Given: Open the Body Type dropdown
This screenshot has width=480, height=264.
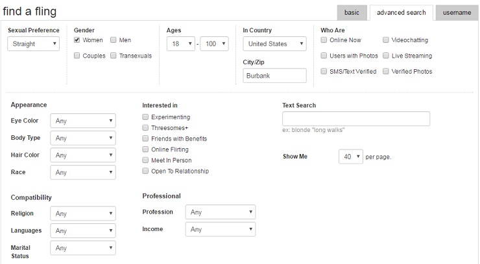Looking at the screenshot, I should click(83, 138).
